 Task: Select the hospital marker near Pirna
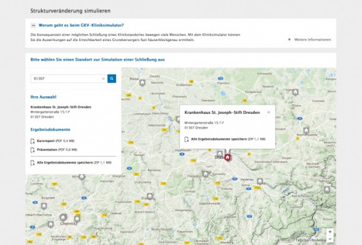tap(260, 181)
